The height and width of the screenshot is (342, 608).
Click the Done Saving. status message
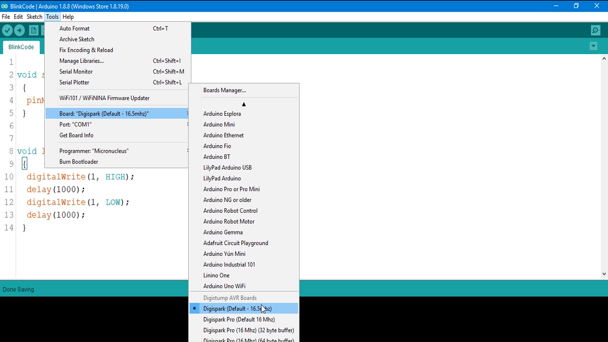(19, 289)
